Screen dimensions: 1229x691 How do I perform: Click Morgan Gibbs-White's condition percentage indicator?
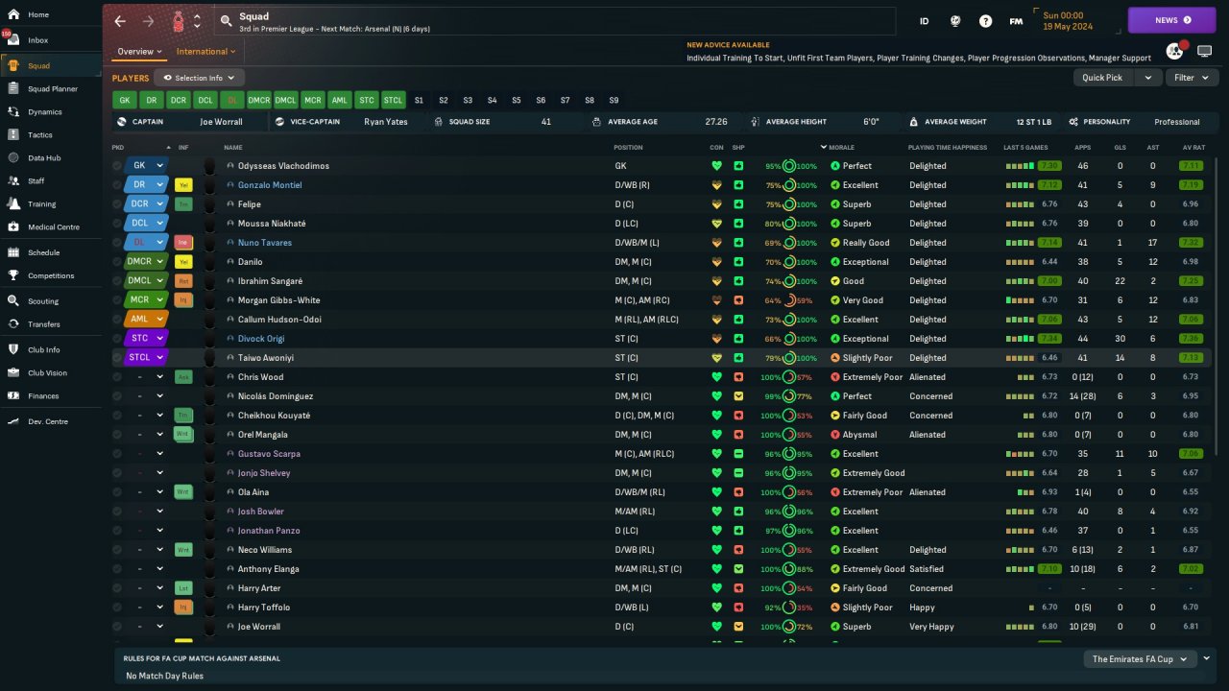click(773, 300)
